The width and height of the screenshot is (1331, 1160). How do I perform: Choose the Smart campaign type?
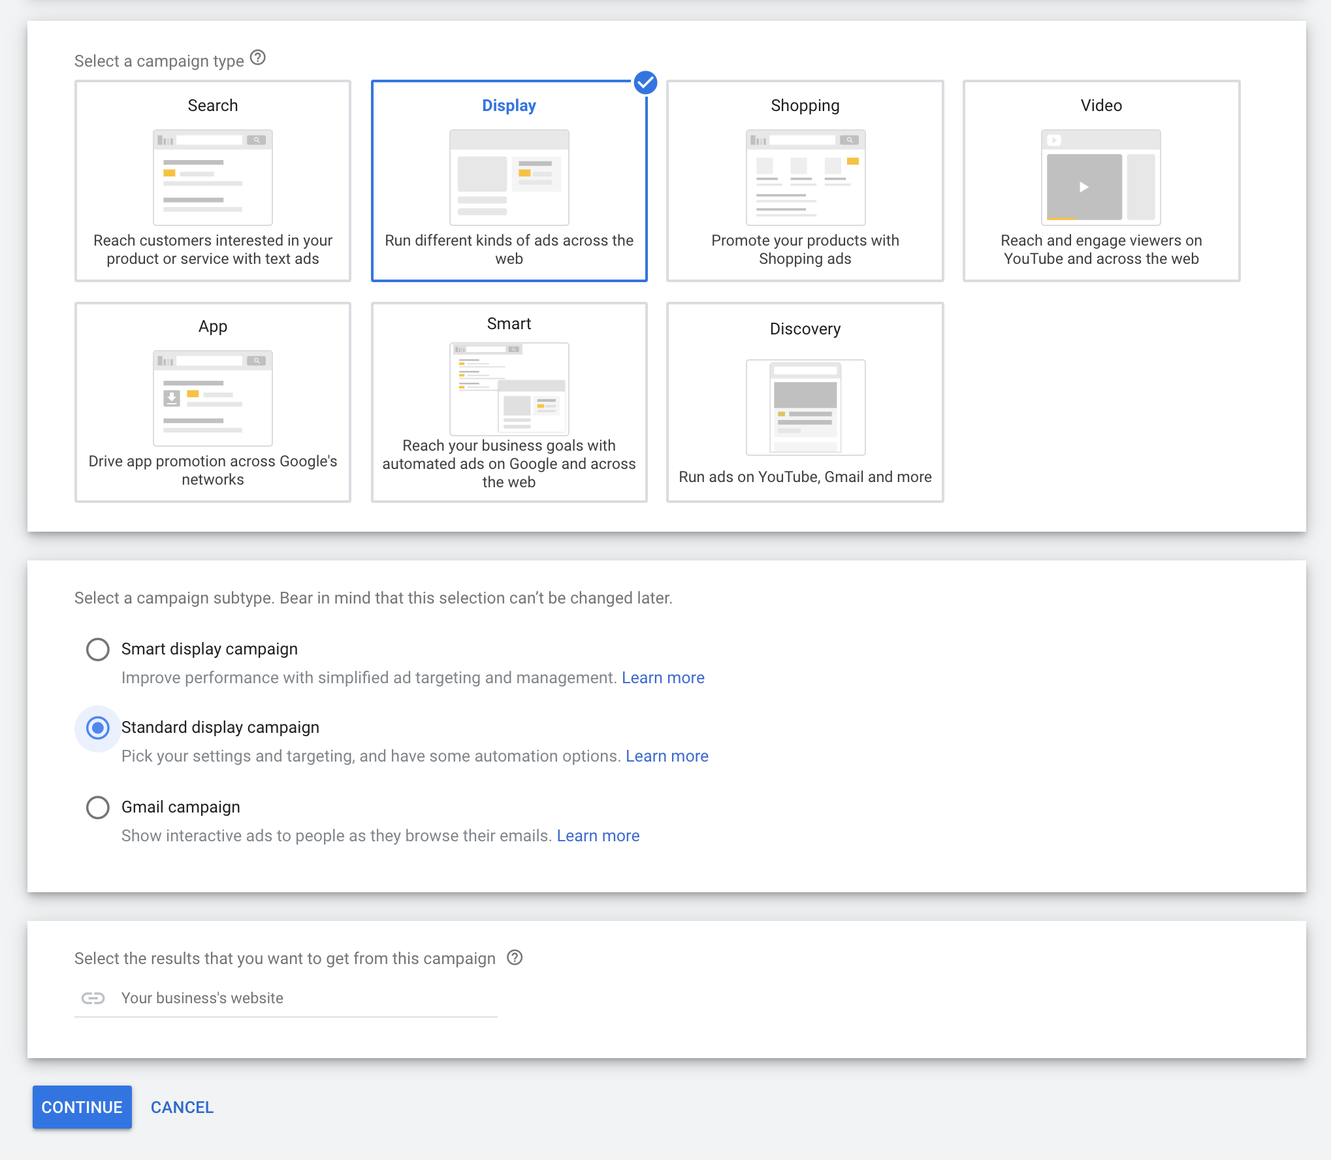click(x=509, y=403)
